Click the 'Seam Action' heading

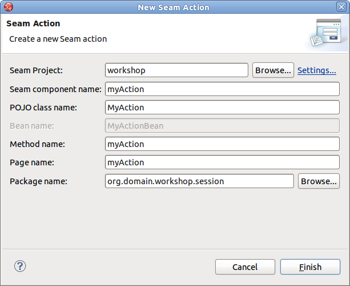(33, 23)
